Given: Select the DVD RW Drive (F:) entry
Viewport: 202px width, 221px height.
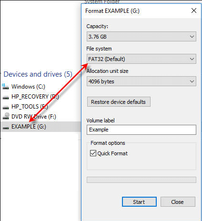Looking at the screenshot, I should pos(34,117).
